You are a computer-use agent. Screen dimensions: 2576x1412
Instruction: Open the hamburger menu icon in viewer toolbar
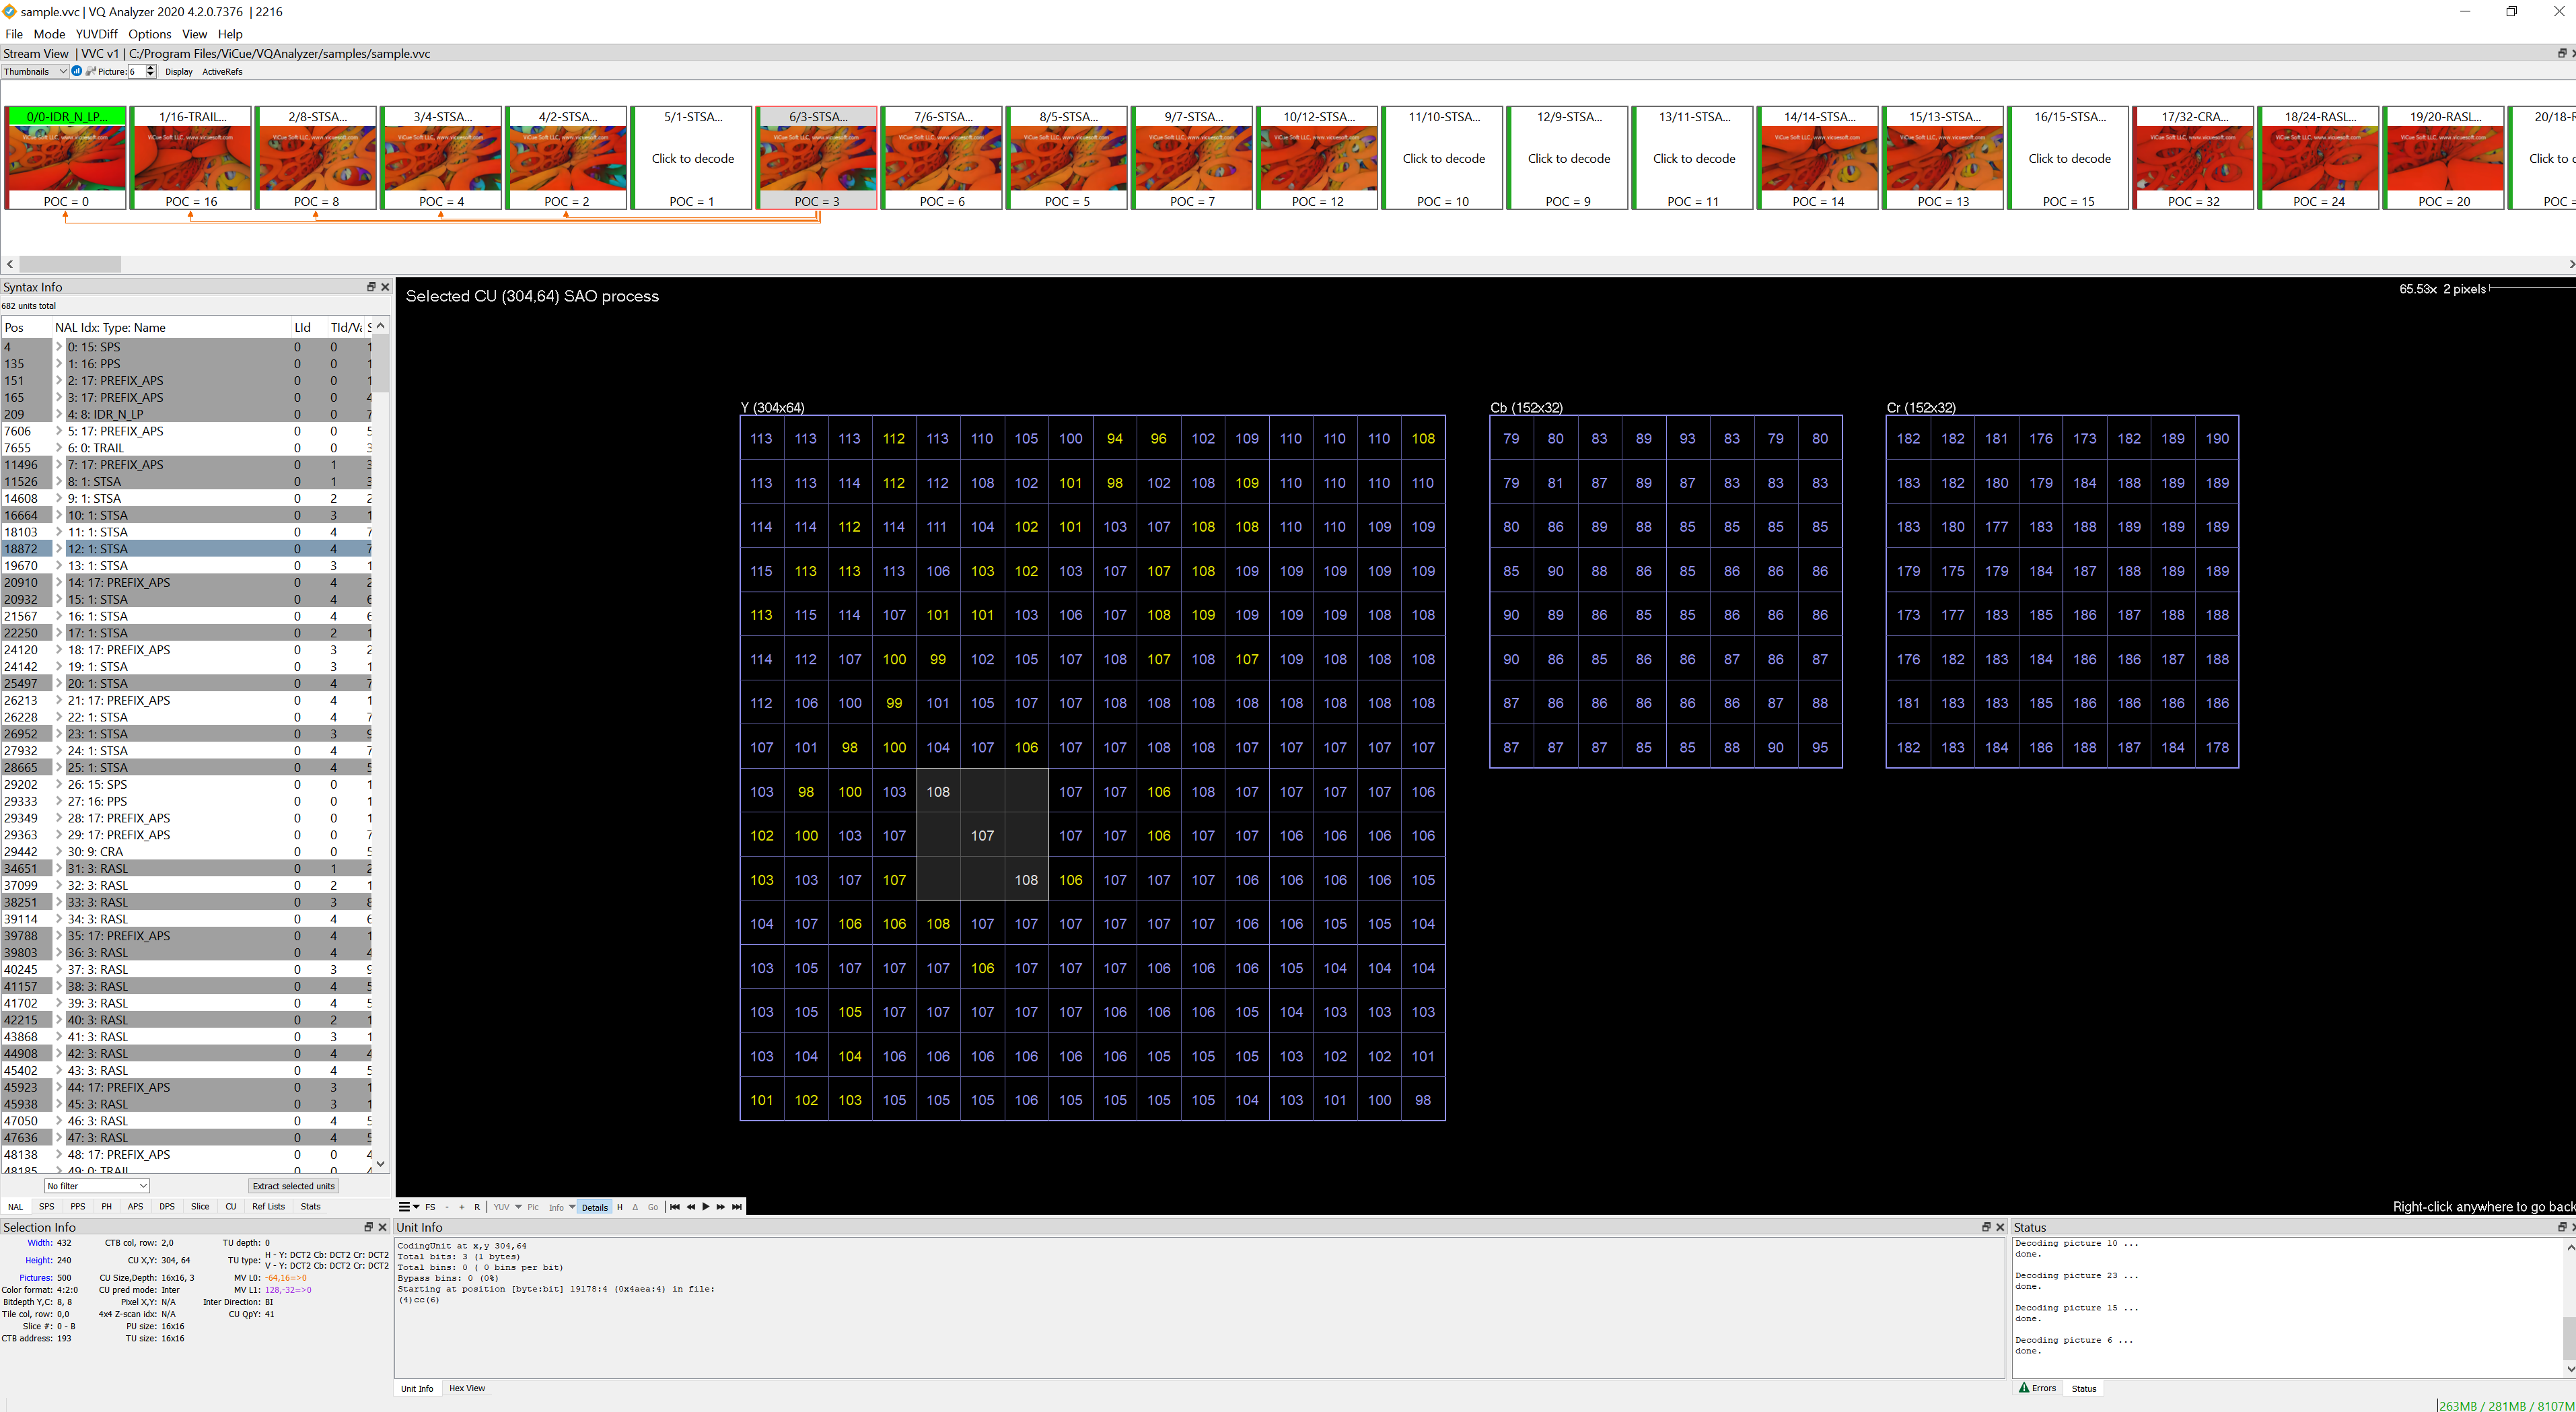(404, 1207)
